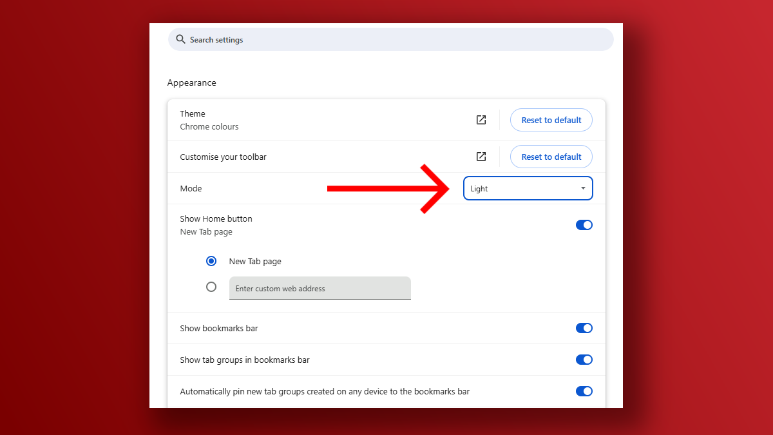
Task: Select the New Tab page radio button
Action: pos(211,261)
